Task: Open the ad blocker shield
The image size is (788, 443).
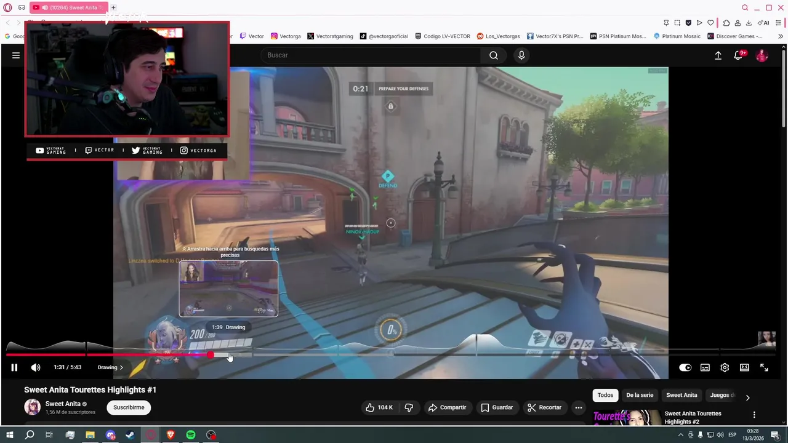Action: [x=688, y=23]
